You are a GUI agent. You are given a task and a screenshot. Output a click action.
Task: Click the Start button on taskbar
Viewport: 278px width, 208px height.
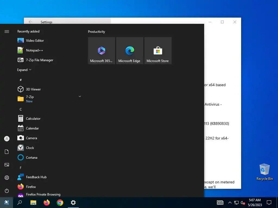coord(7,203)
